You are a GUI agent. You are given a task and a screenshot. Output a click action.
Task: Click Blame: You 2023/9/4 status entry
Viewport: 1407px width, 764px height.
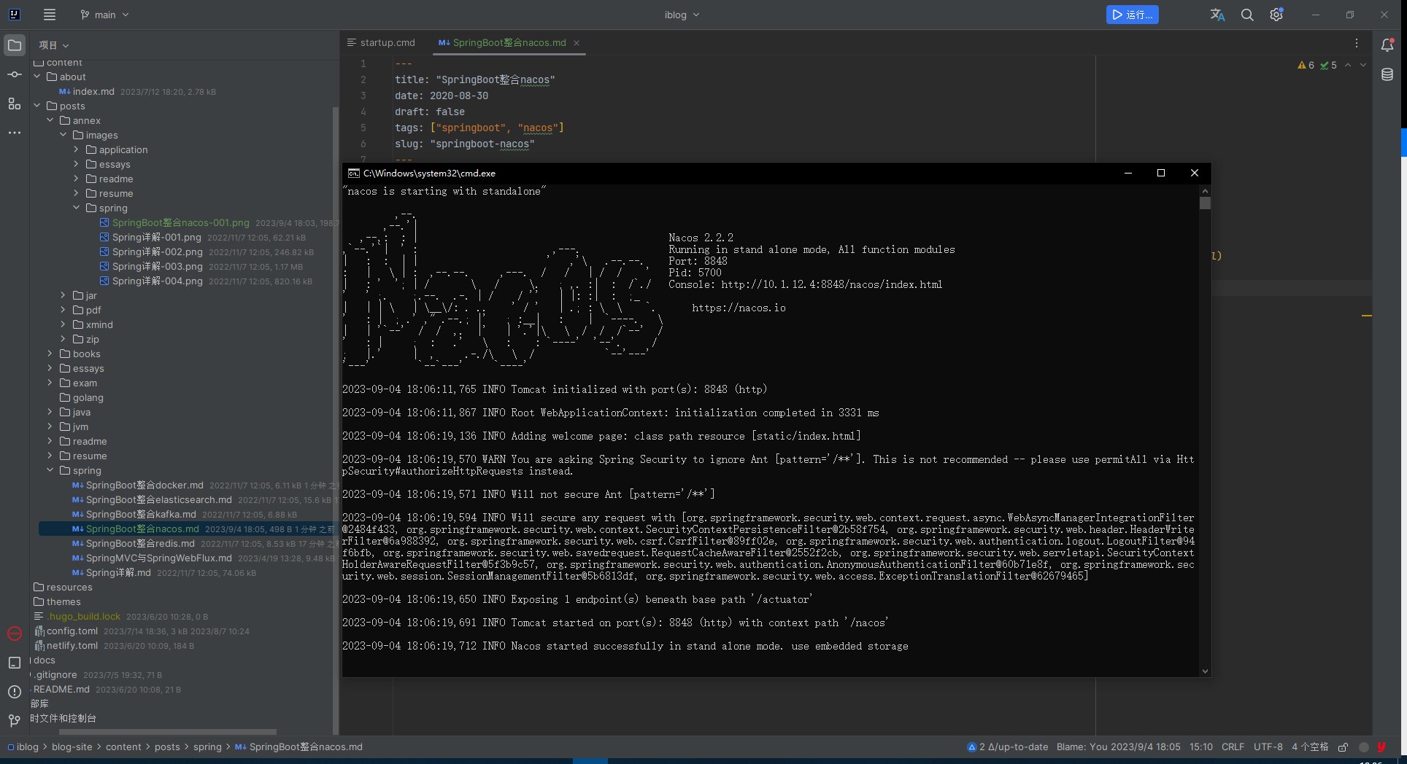coord(1118,747)
